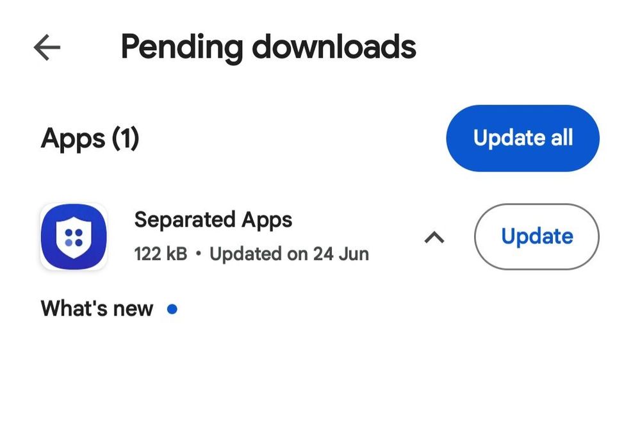Click the count (1) next to Apps
The height and width of the screenshot is (433, 640).
(126, 139)
